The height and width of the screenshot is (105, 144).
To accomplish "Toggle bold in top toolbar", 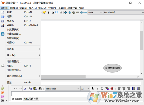I will 53,12.
